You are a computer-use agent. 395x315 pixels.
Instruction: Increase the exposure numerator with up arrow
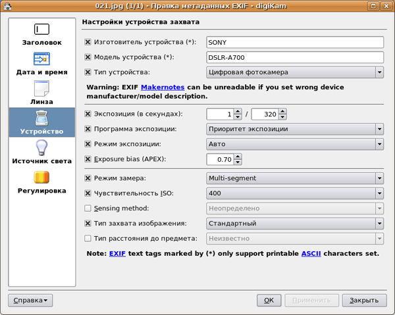238,111
